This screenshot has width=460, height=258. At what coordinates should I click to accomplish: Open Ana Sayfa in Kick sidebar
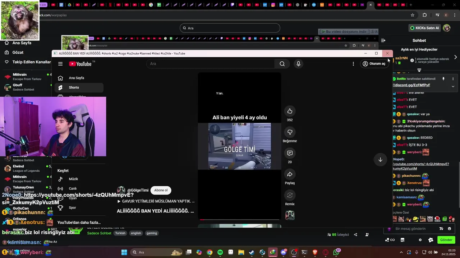(22, 43)
